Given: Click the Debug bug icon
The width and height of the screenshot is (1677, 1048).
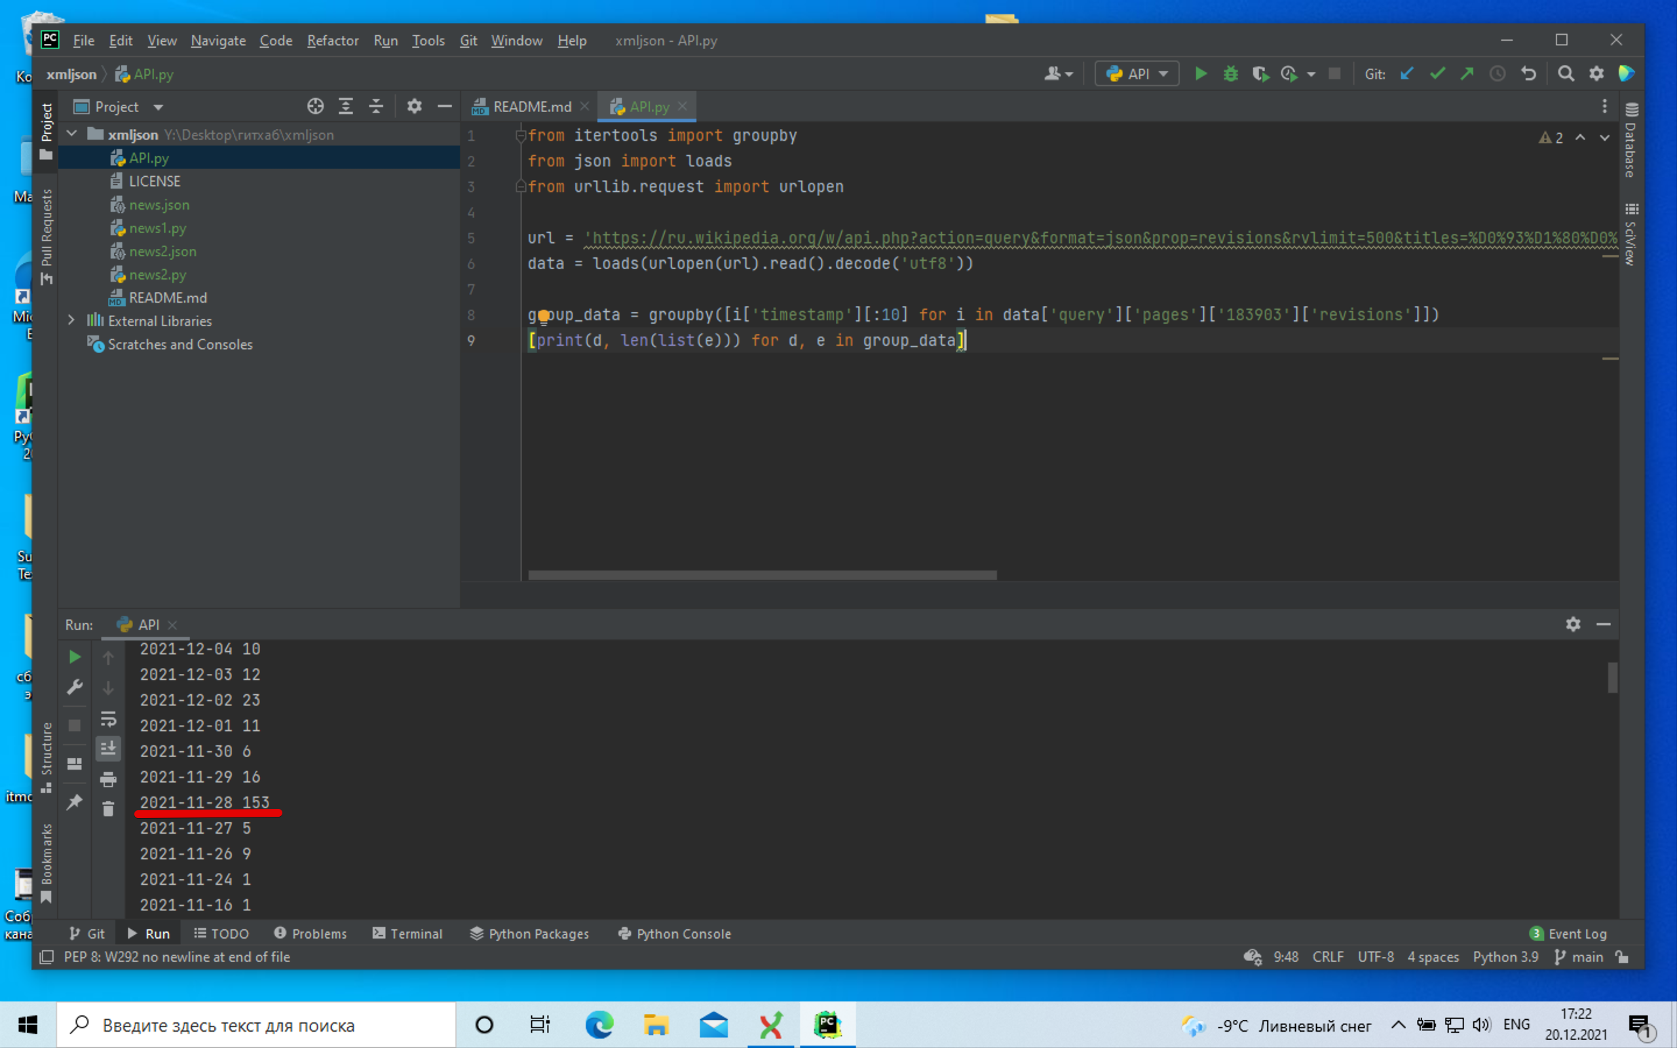Looking at the screenshot, I should (1231, 73).
